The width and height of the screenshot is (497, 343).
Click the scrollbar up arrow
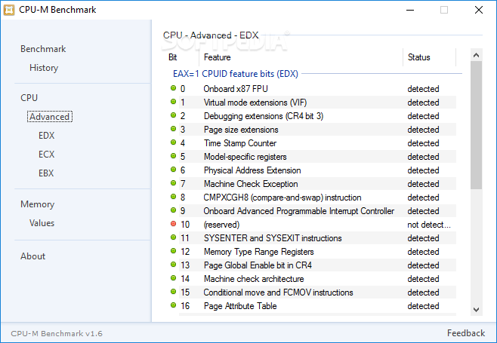[x=476, y=55]
